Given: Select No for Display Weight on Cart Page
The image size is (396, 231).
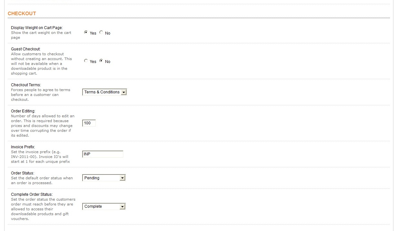Looking at the screenshot, I should pos(101,32).
